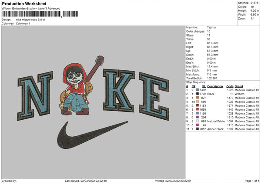Click the Width value 6.80 in

[x=254, y=15]
